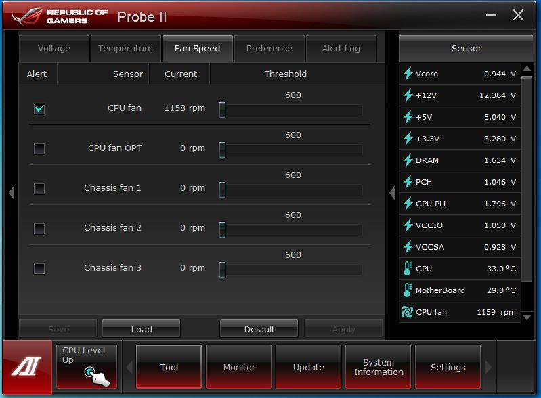Launch CPU Level Up tool
This screenshot has width=541, height=398.
coord(87,367)
